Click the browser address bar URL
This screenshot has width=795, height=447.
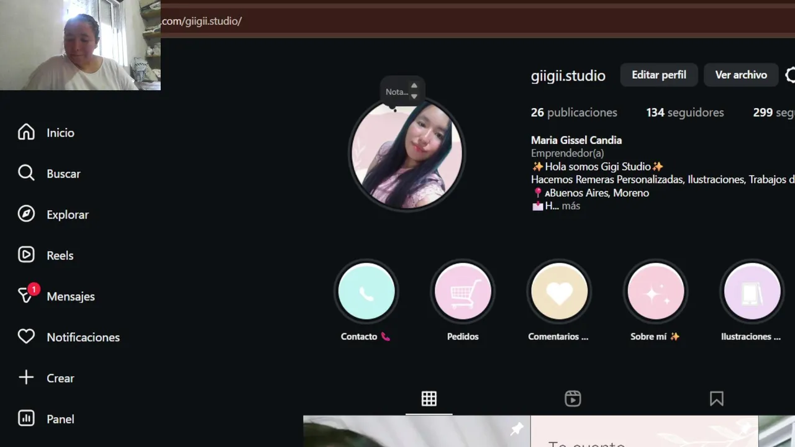click(x=201, y=21)
